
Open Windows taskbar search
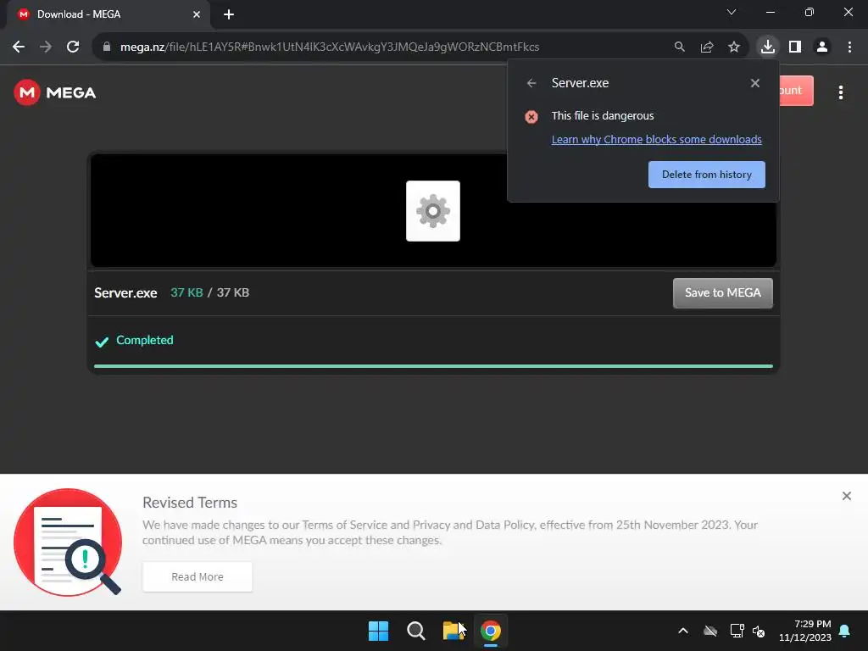(416, 631)
